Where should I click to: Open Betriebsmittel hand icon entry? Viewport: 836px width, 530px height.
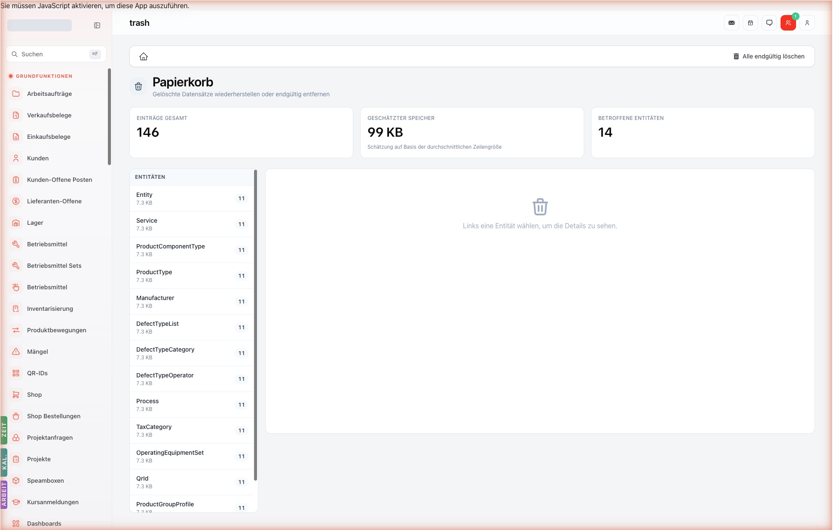click(16, 287)
